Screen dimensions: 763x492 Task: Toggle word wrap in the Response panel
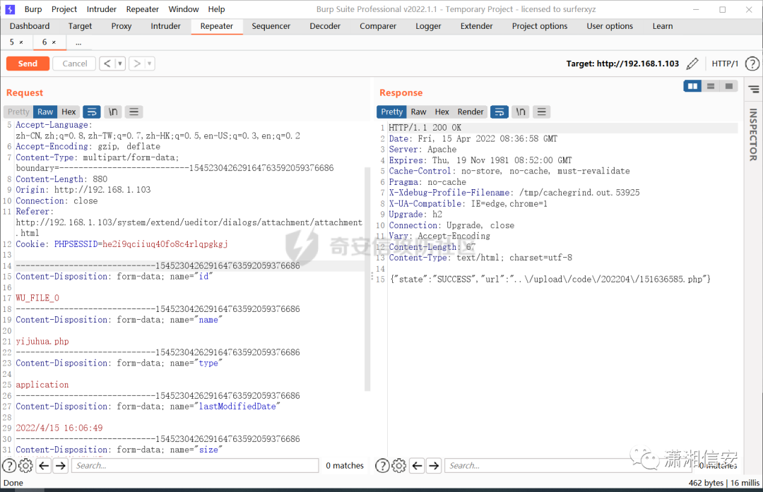[x=499, y=112]
